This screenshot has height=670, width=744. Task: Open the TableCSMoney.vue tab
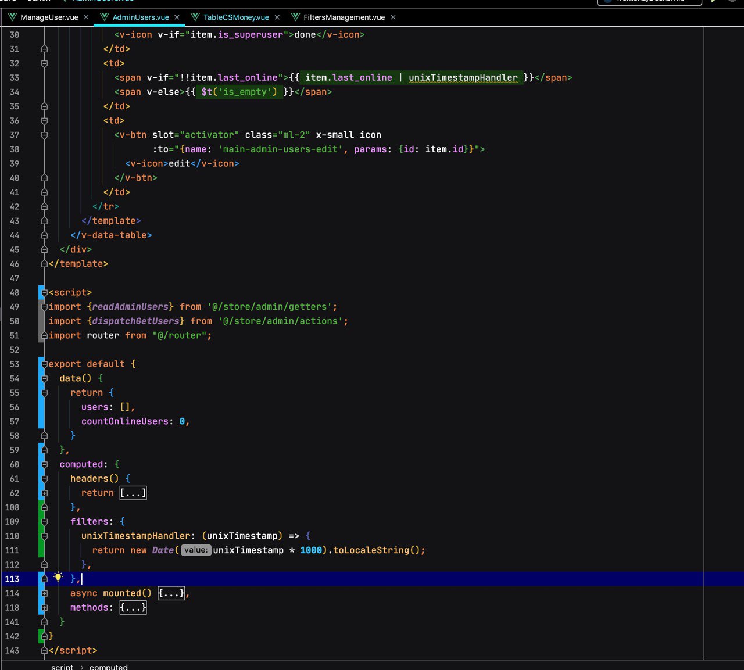tap(236, 17)
